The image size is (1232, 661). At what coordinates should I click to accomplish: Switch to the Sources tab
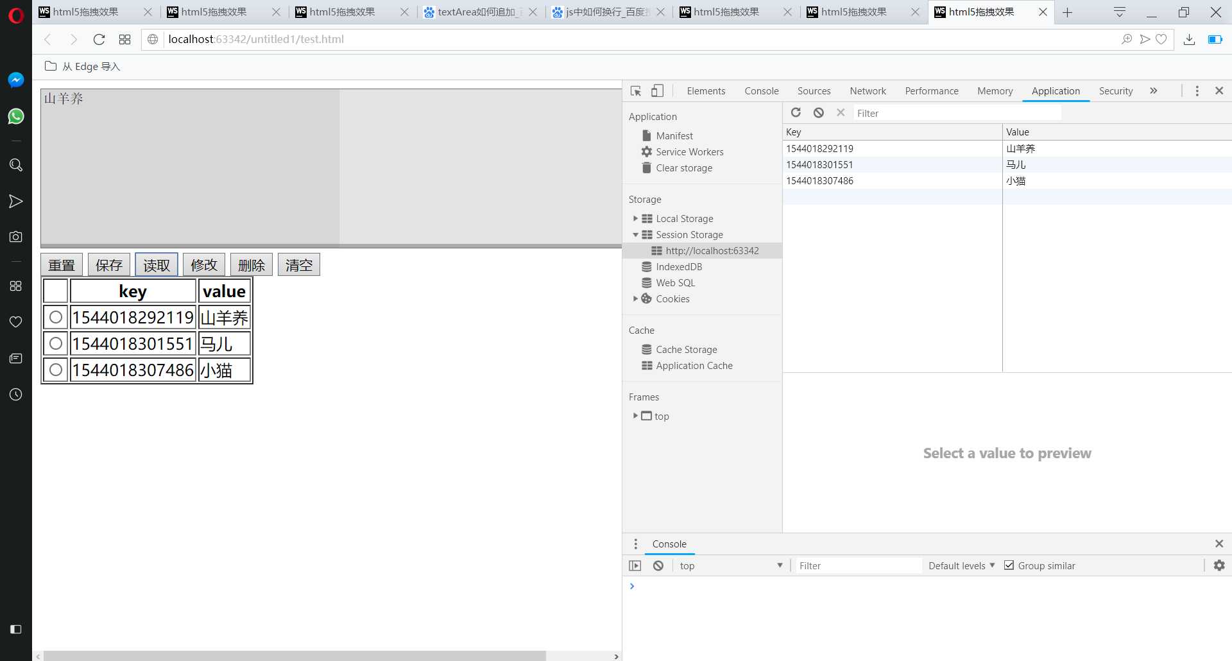[x=814, y=91]
